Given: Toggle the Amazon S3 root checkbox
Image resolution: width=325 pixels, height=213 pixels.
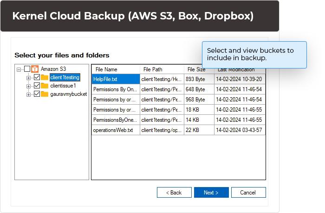Looking at the screenshot, I should pyautogui.click(x=27, y=69).
